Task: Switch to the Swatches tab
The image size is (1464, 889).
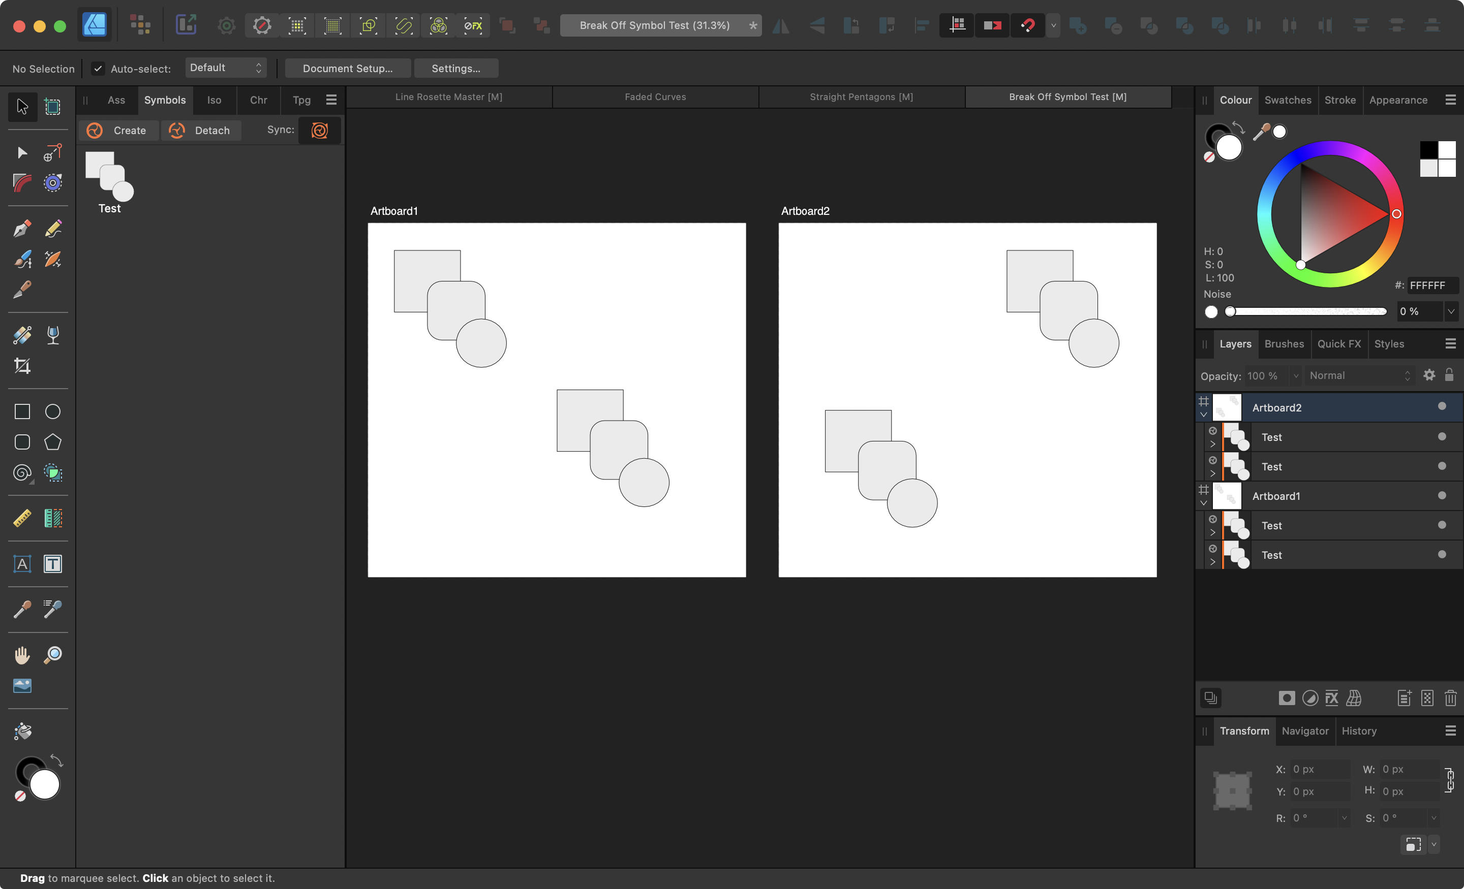Action: coord(1287,100)
